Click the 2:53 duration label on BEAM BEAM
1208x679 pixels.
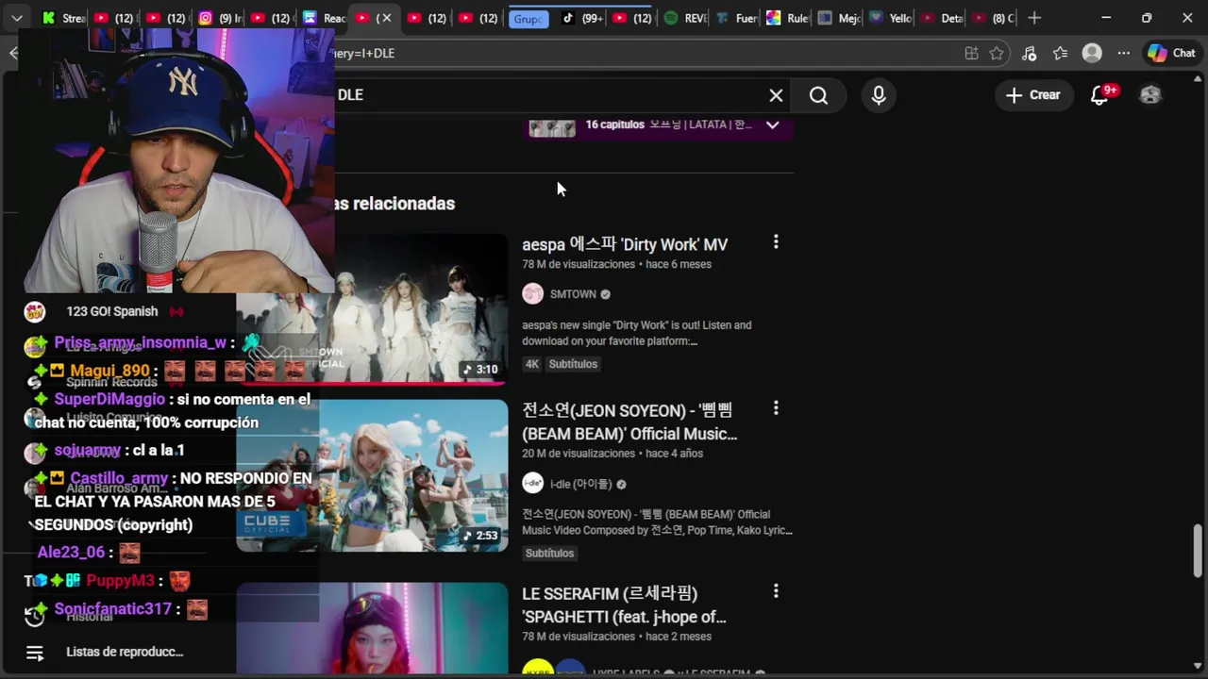point(480,536)
